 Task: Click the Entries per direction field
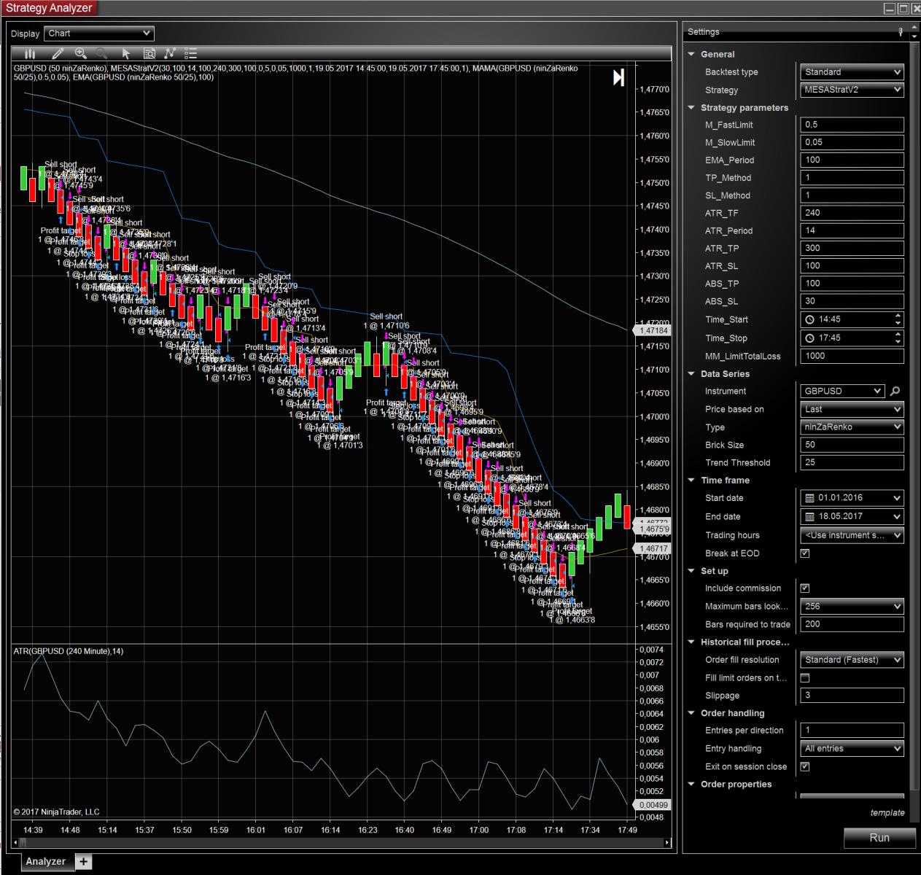pos(852,730)
